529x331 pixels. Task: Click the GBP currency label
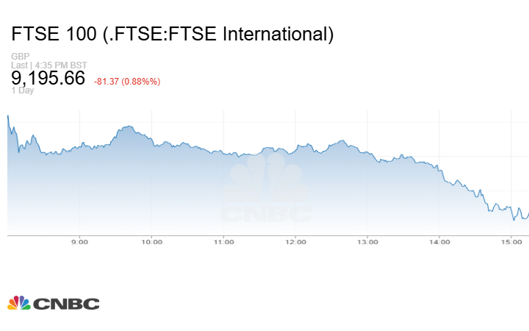pos(20,57)
